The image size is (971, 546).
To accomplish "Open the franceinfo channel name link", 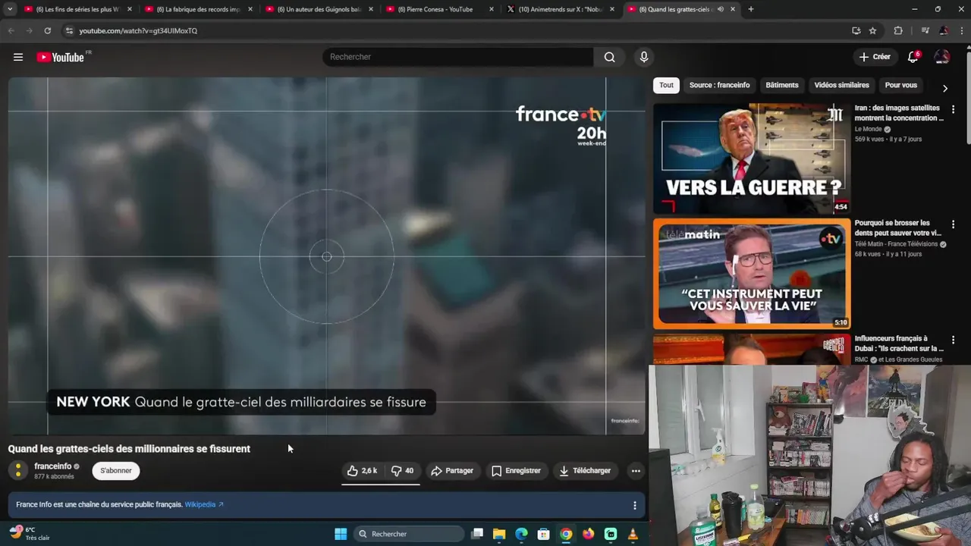I will tap(53, 466).
